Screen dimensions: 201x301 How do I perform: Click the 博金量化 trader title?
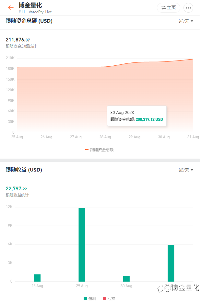pyautogui.click(x=30, y=5)
